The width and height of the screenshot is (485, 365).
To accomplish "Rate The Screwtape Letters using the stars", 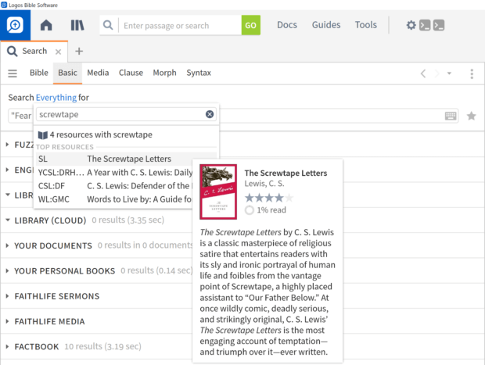I will (x=269, y=198).
